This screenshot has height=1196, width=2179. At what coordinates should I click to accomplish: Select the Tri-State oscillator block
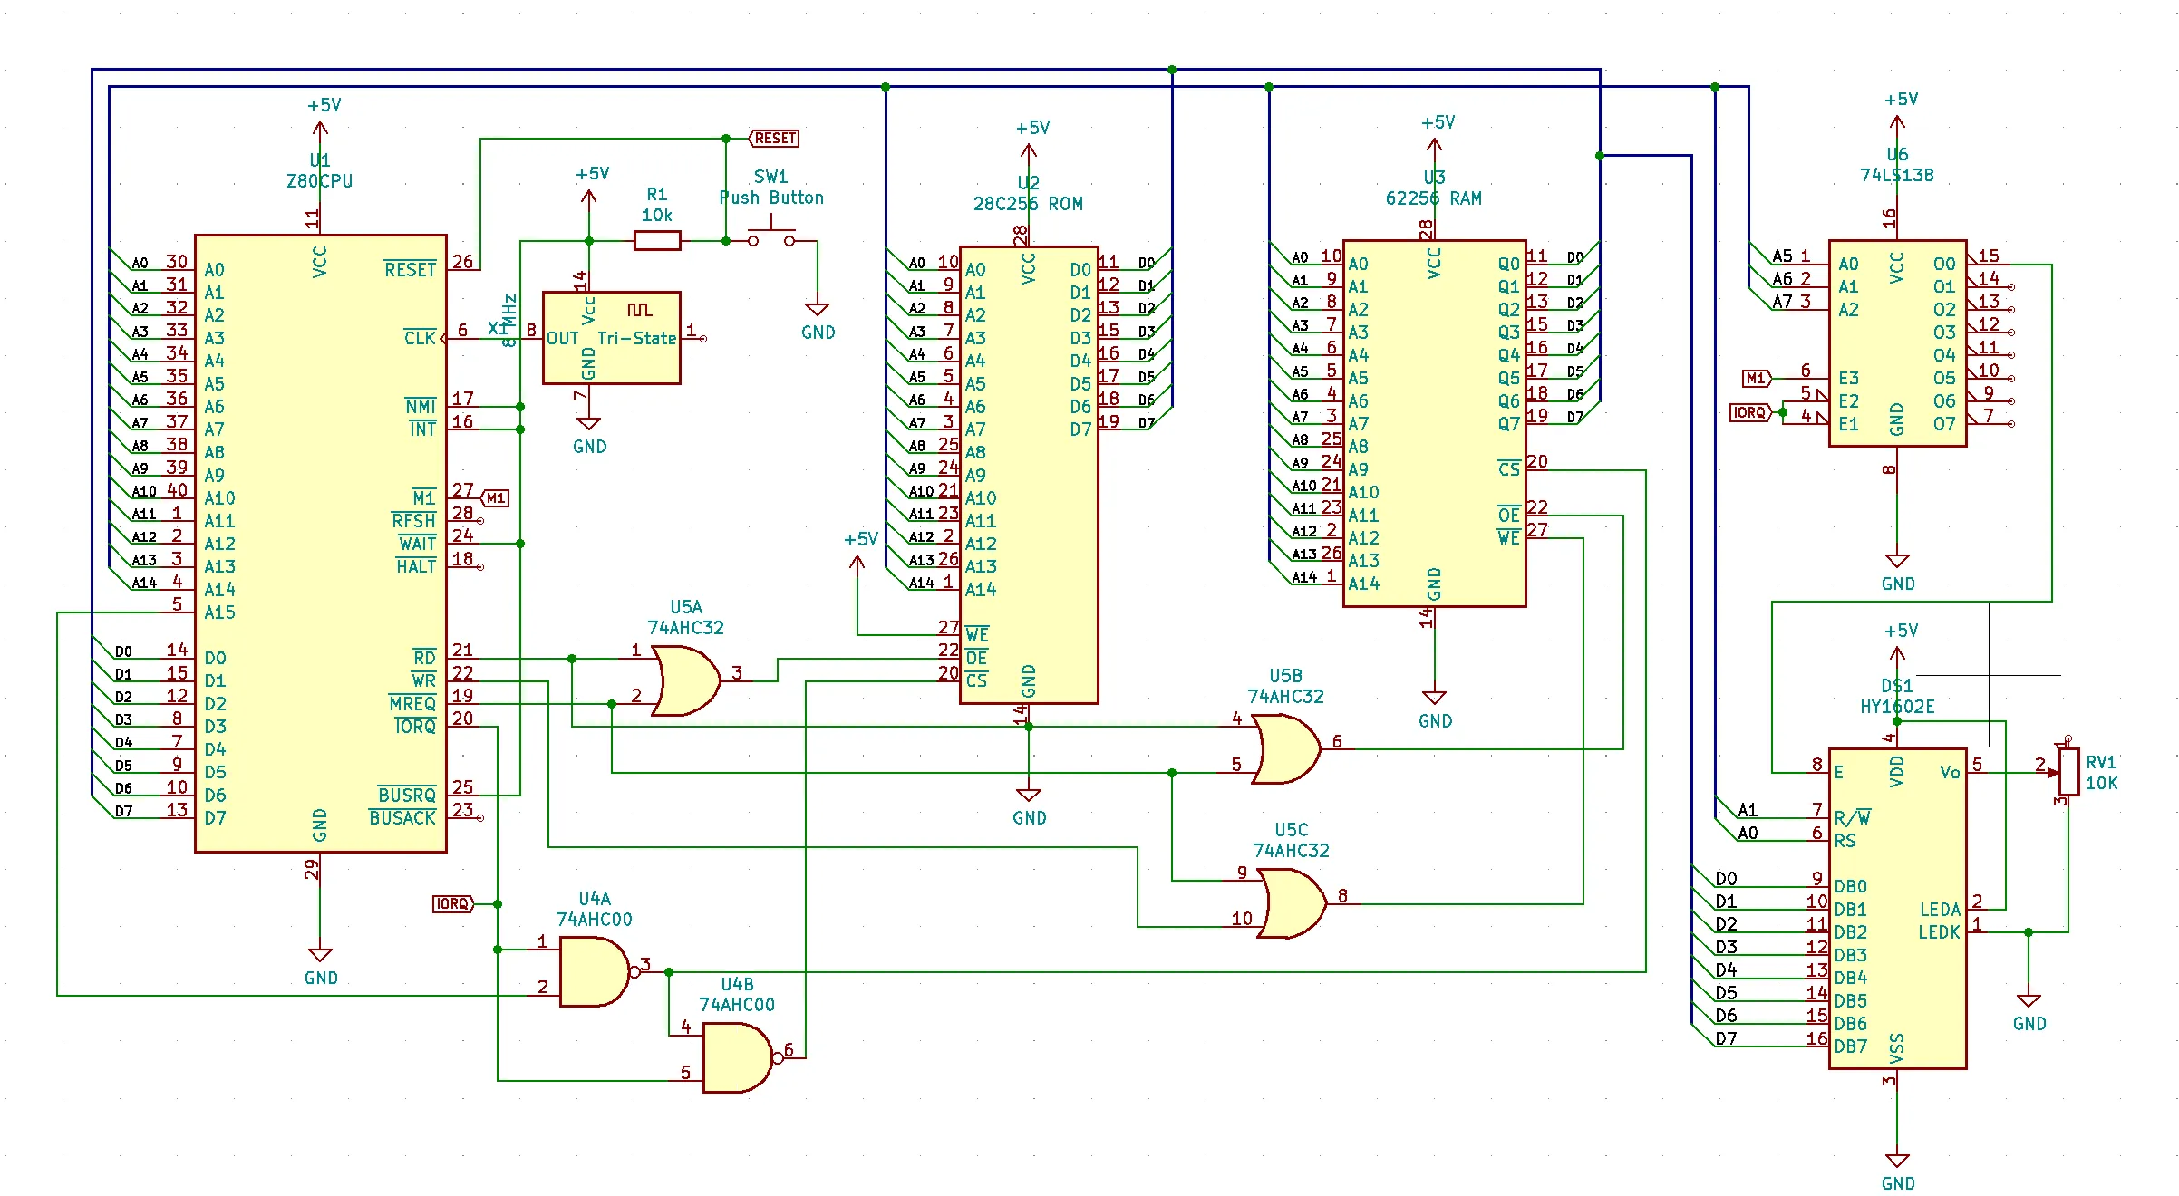[612, 337]
